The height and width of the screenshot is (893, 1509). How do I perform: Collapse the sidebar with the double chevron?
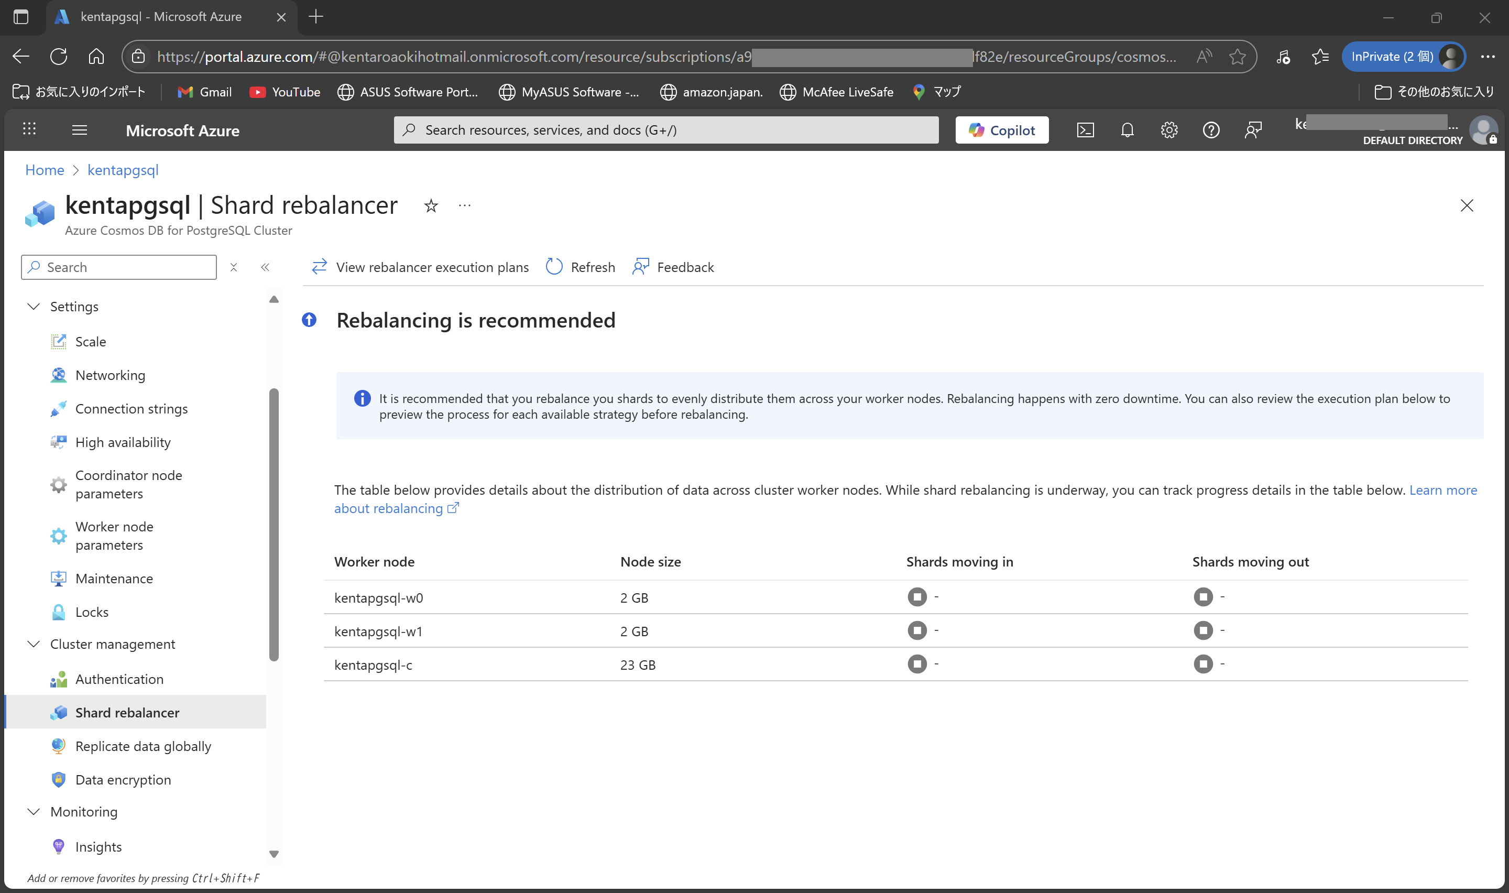click(x=265, y=267)
